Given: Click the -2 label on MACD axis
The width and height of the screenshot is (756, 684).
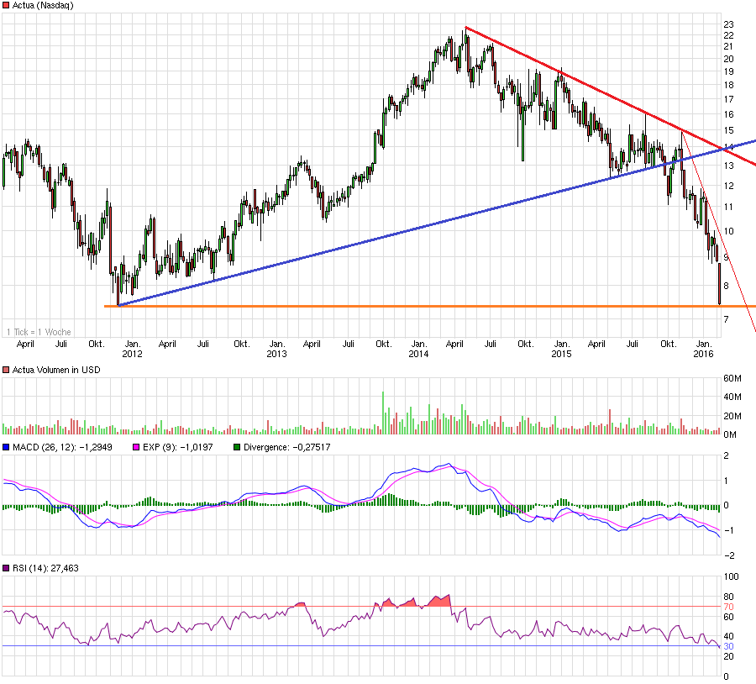Looking at the screenshot, I should pyautogui.click(x=729, y=555).
